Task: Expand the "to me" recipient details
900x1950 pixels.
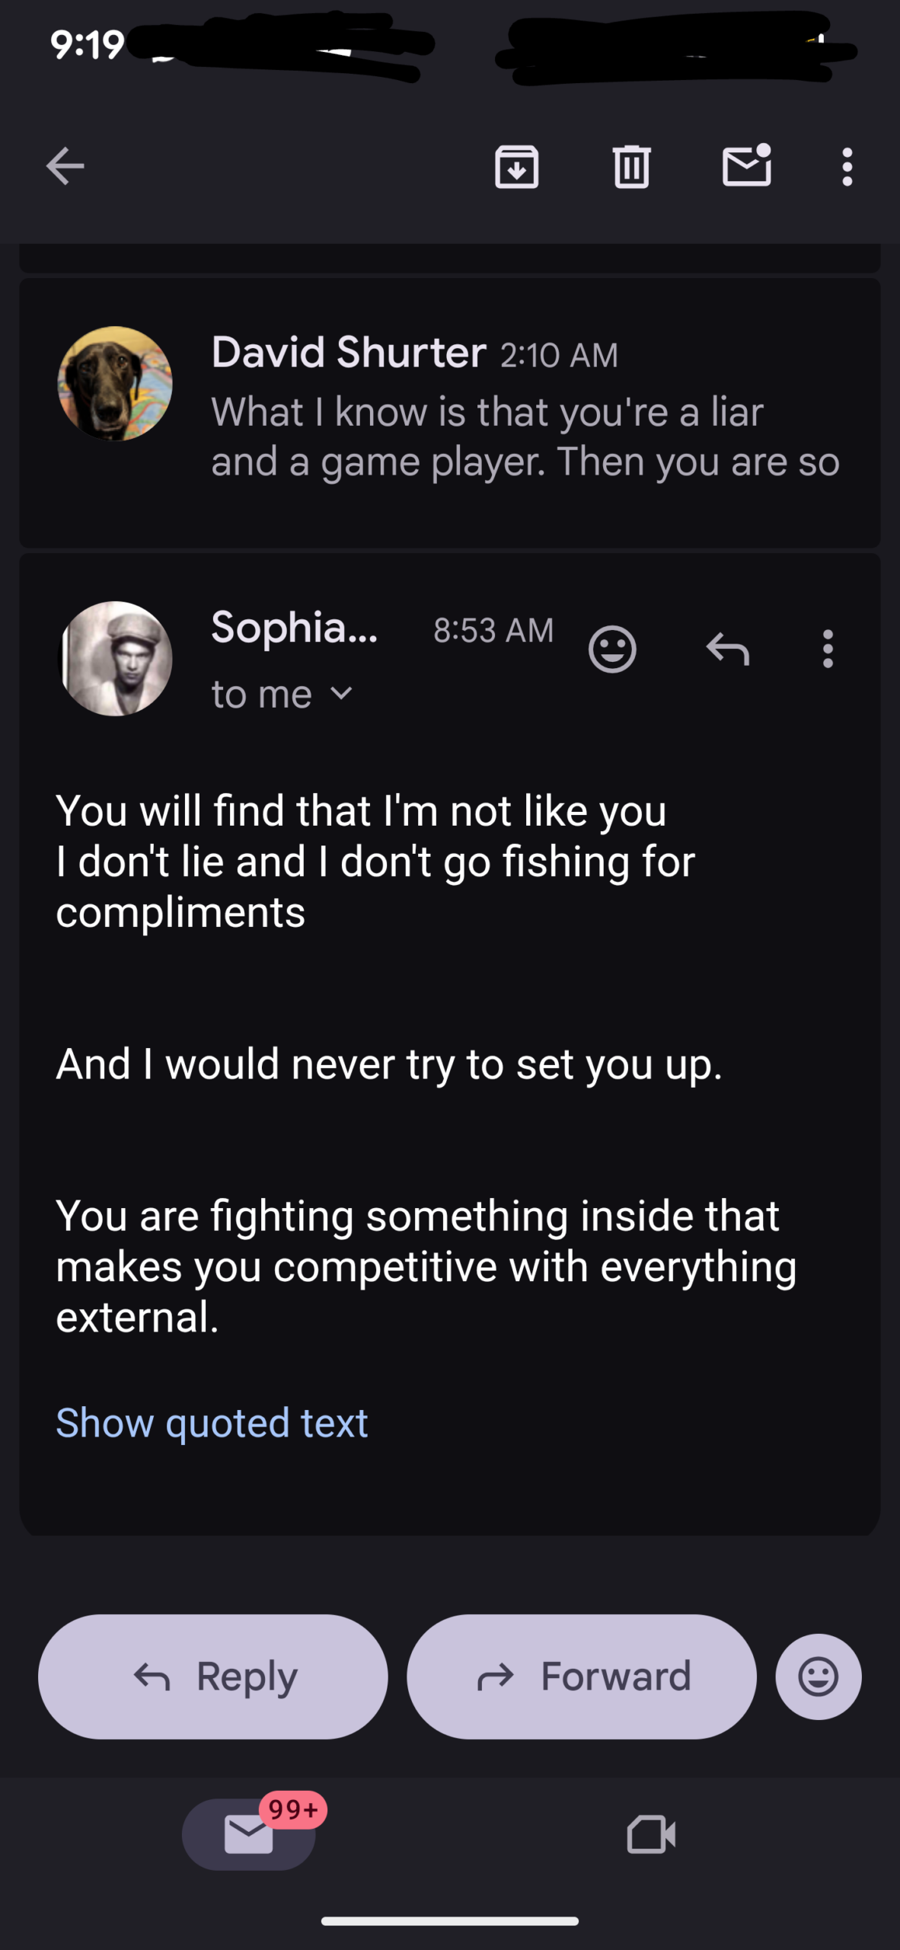Action: coord(282,694)
